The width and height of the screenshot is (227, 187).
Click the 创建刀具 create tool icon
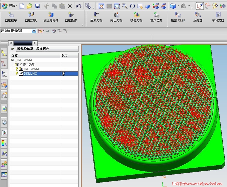tap(31, 17)
